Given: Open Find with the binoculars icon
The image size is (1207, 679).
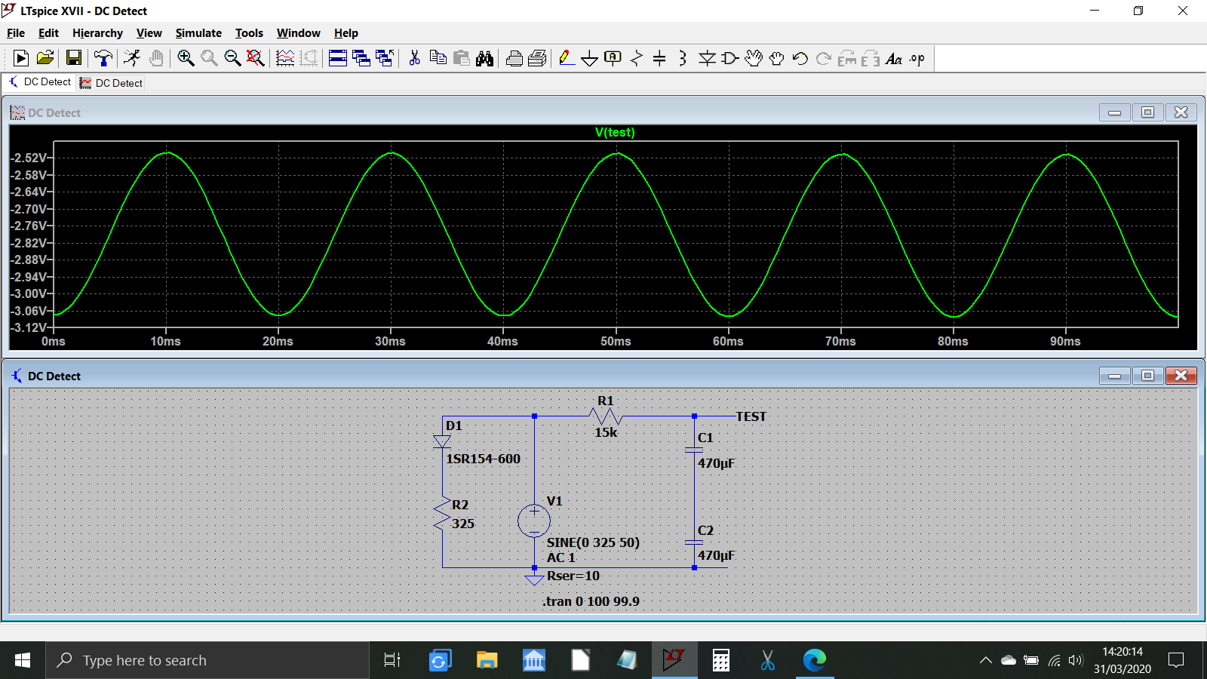Looking at the screenshot, I should point(484,58).
